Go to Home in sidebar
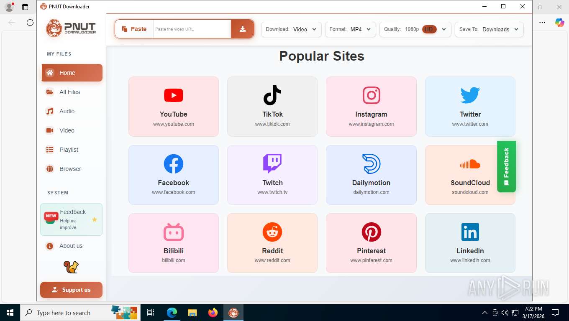569x321 pixels. click(72, 73)
